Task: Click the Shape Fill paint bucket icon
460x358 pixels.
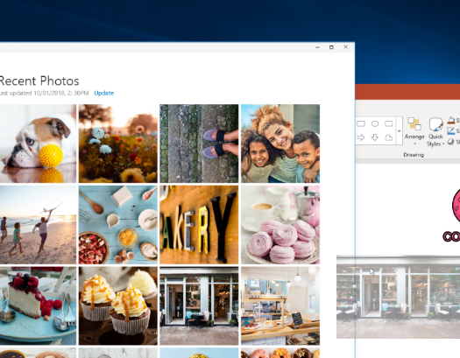Action: click(x=451, y=120)
